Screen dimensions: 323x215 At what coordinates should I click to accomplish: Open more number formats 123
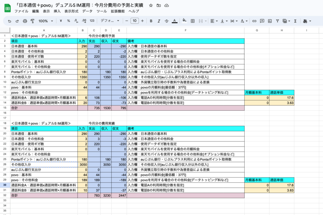coord(92,21)
